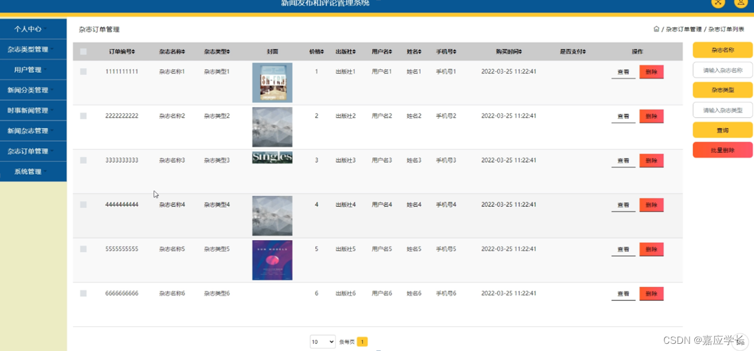Sort by 订单编号 column arrows
Viewport: 754px width, 351px height.
[134, 52]
